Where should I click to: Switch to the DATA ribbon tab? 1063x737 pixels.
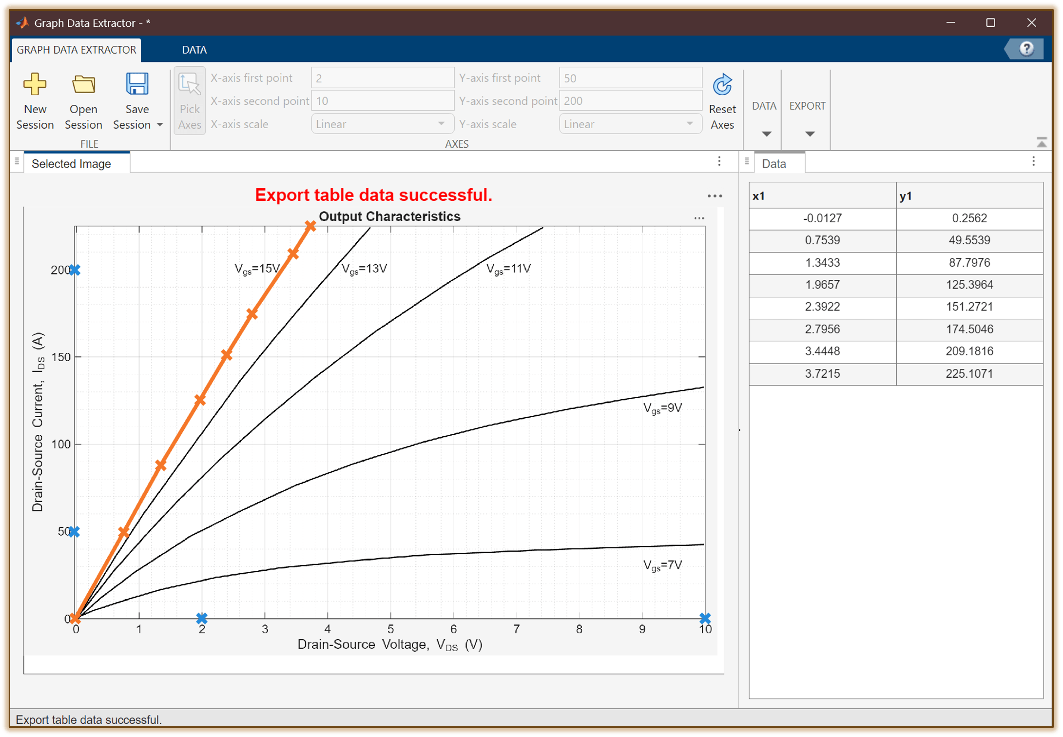[x=194, y=50]
